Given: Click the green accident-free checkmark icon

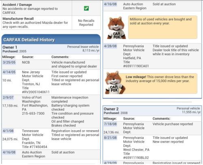Looking at the screenshot, I should click(x=86, y=9).
